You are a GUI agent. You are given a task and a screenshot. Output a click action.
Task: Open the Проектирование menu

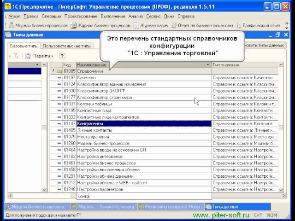pyautogui.click(x=81, y=17)
